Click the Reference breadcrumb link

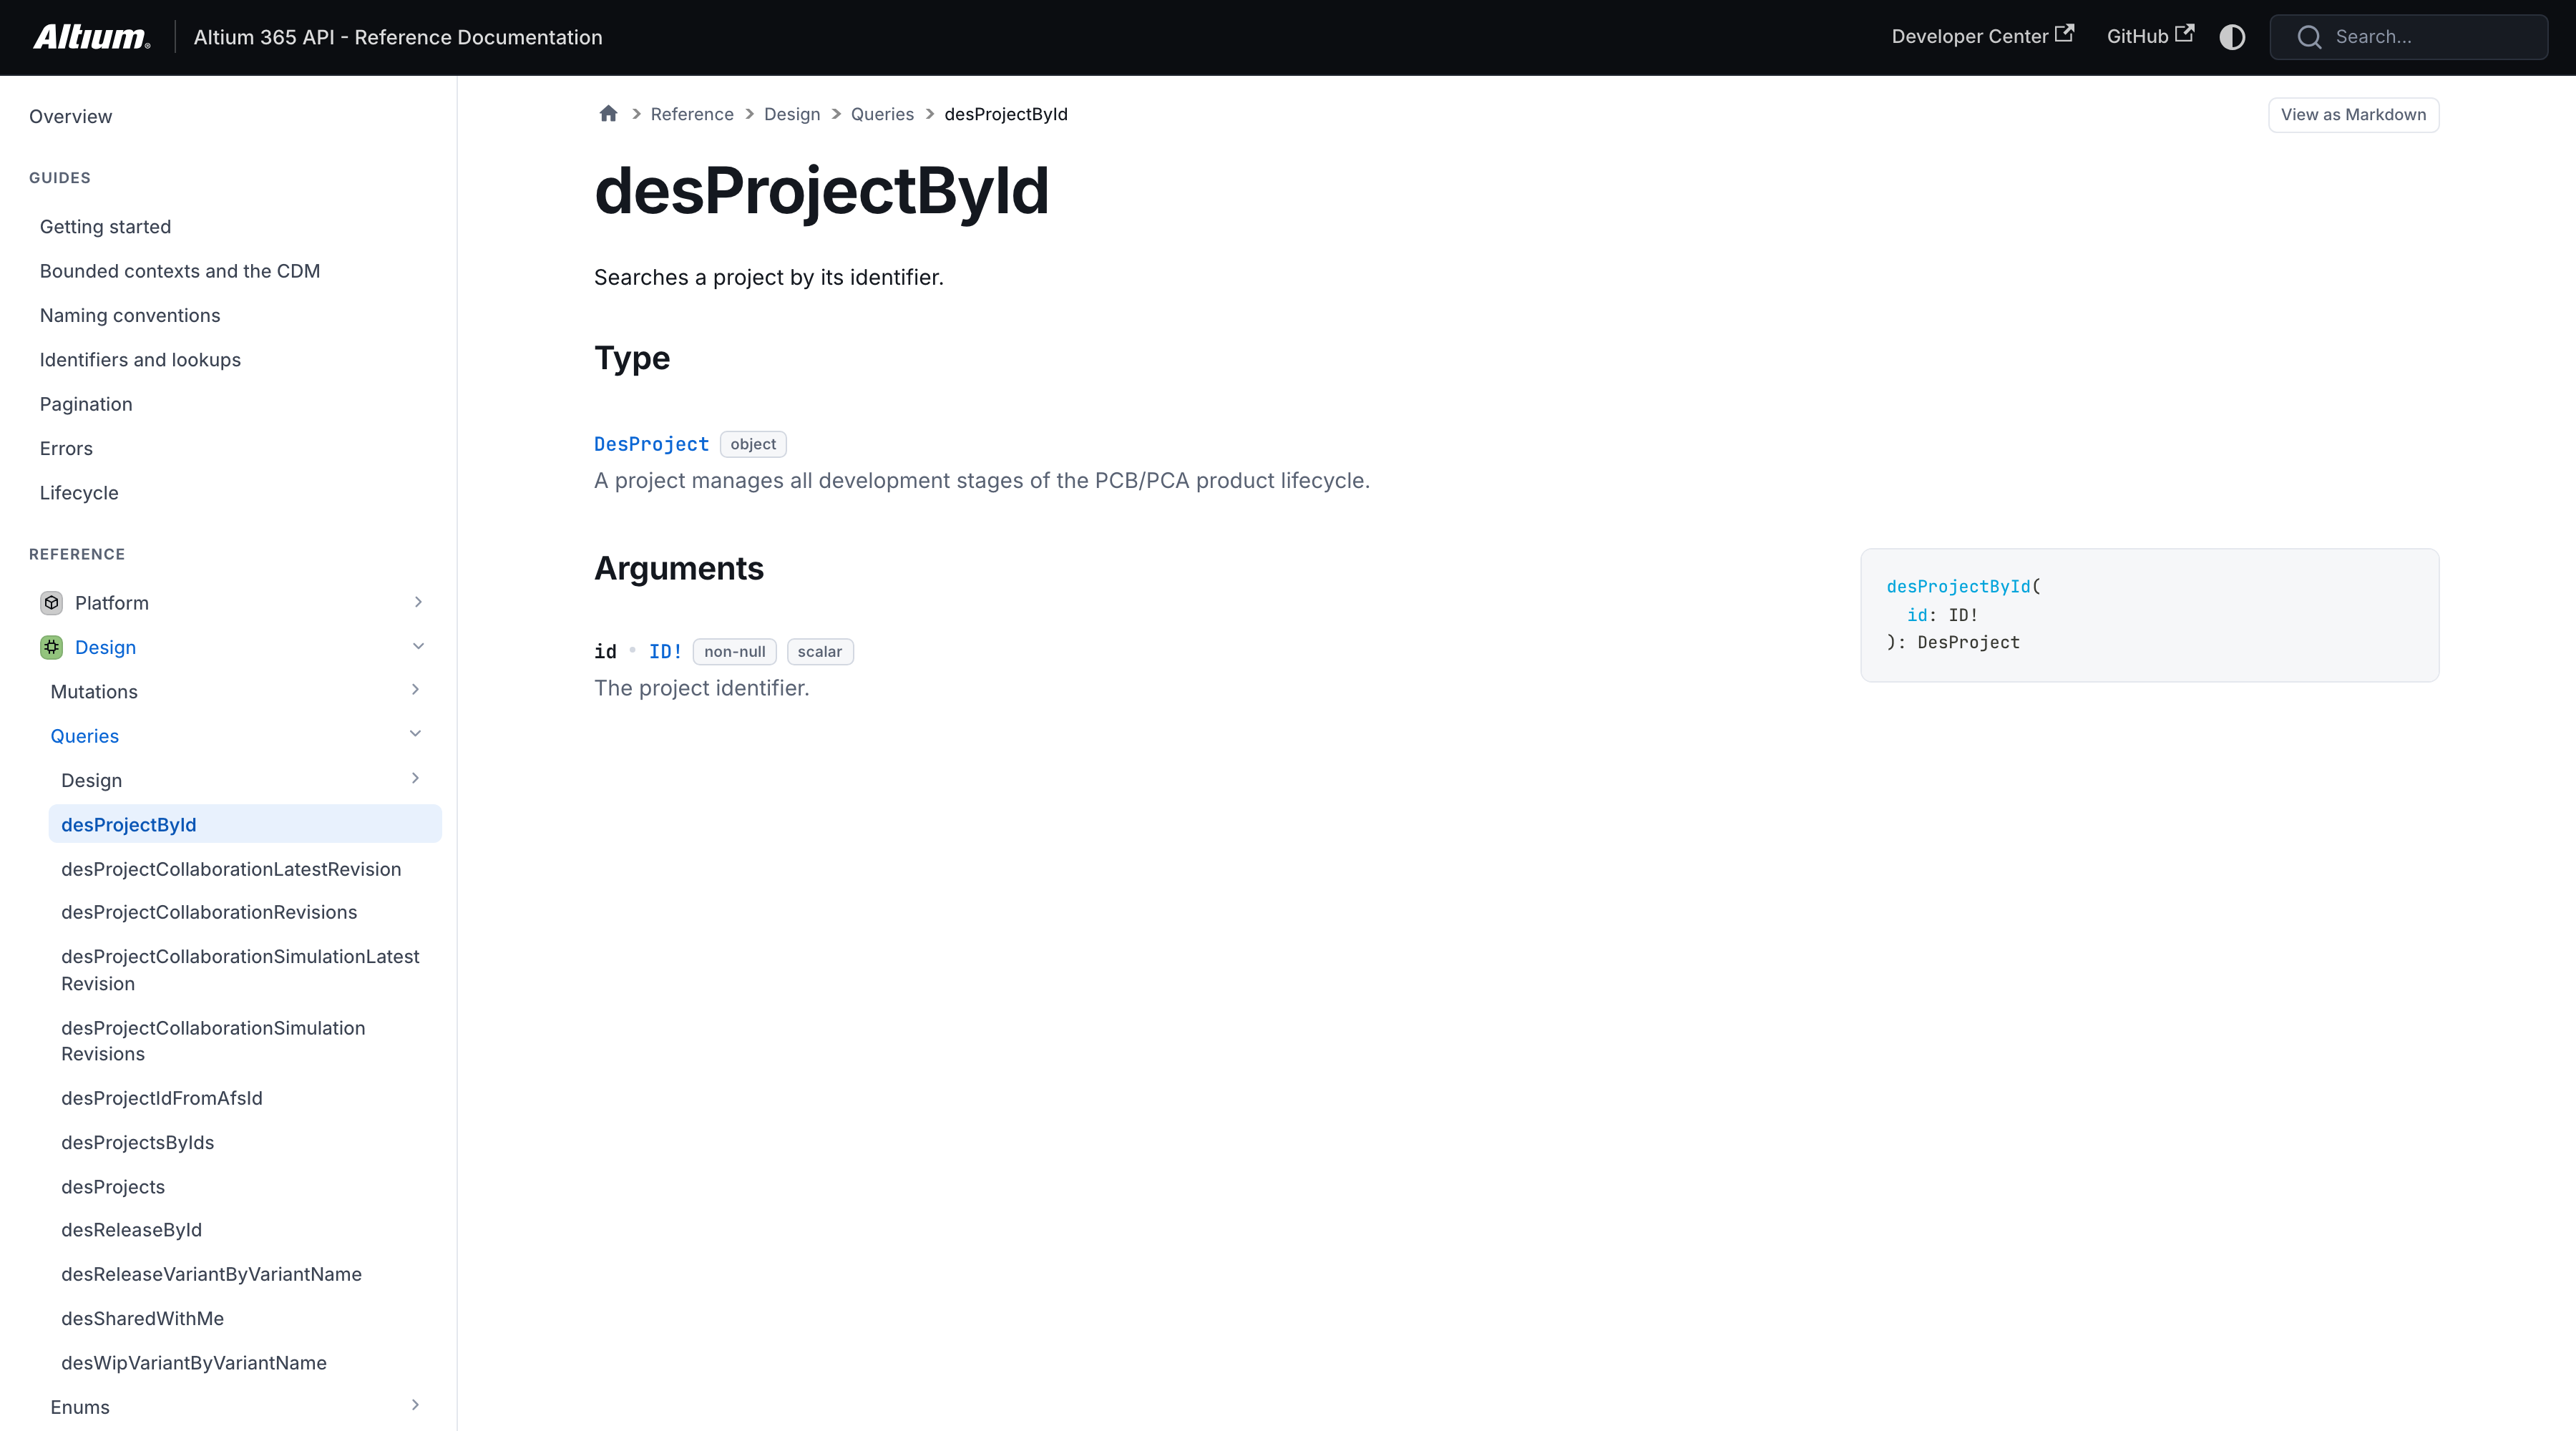click(692, 114)
